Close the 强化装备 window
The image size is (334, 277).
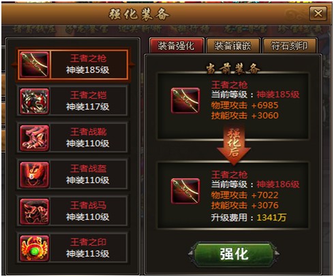point(318,14)
